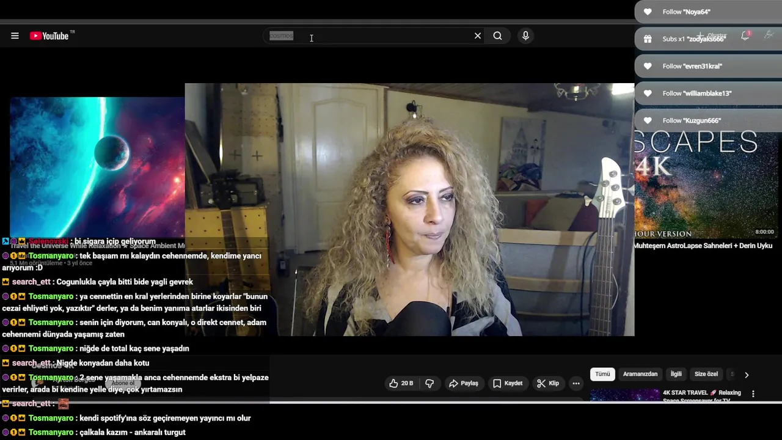Screen dimensions: 782x440
Task: Click the Subs x1 "zodyaks666" alert
Action: [x=708, y=39]
